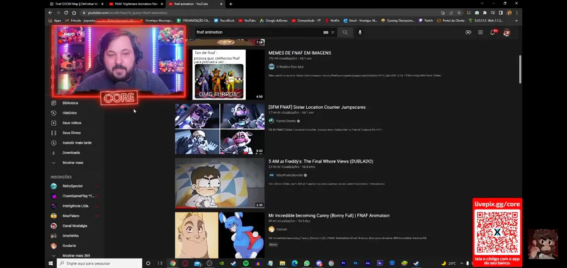Screen dimensions: 567x268
Task: Click the browser back arrow
Action: [50, 13]
